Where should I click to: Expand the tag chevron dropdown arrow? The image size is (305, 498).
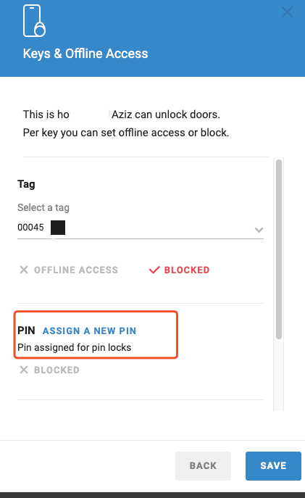(259, 230)
